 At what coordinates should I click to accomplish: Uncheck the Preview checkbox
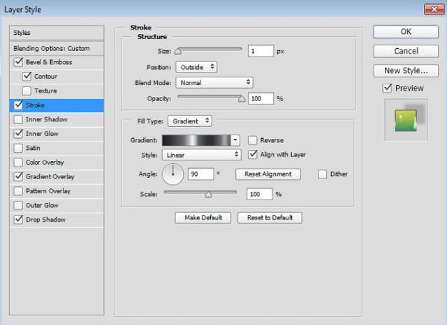pos(388,88)
